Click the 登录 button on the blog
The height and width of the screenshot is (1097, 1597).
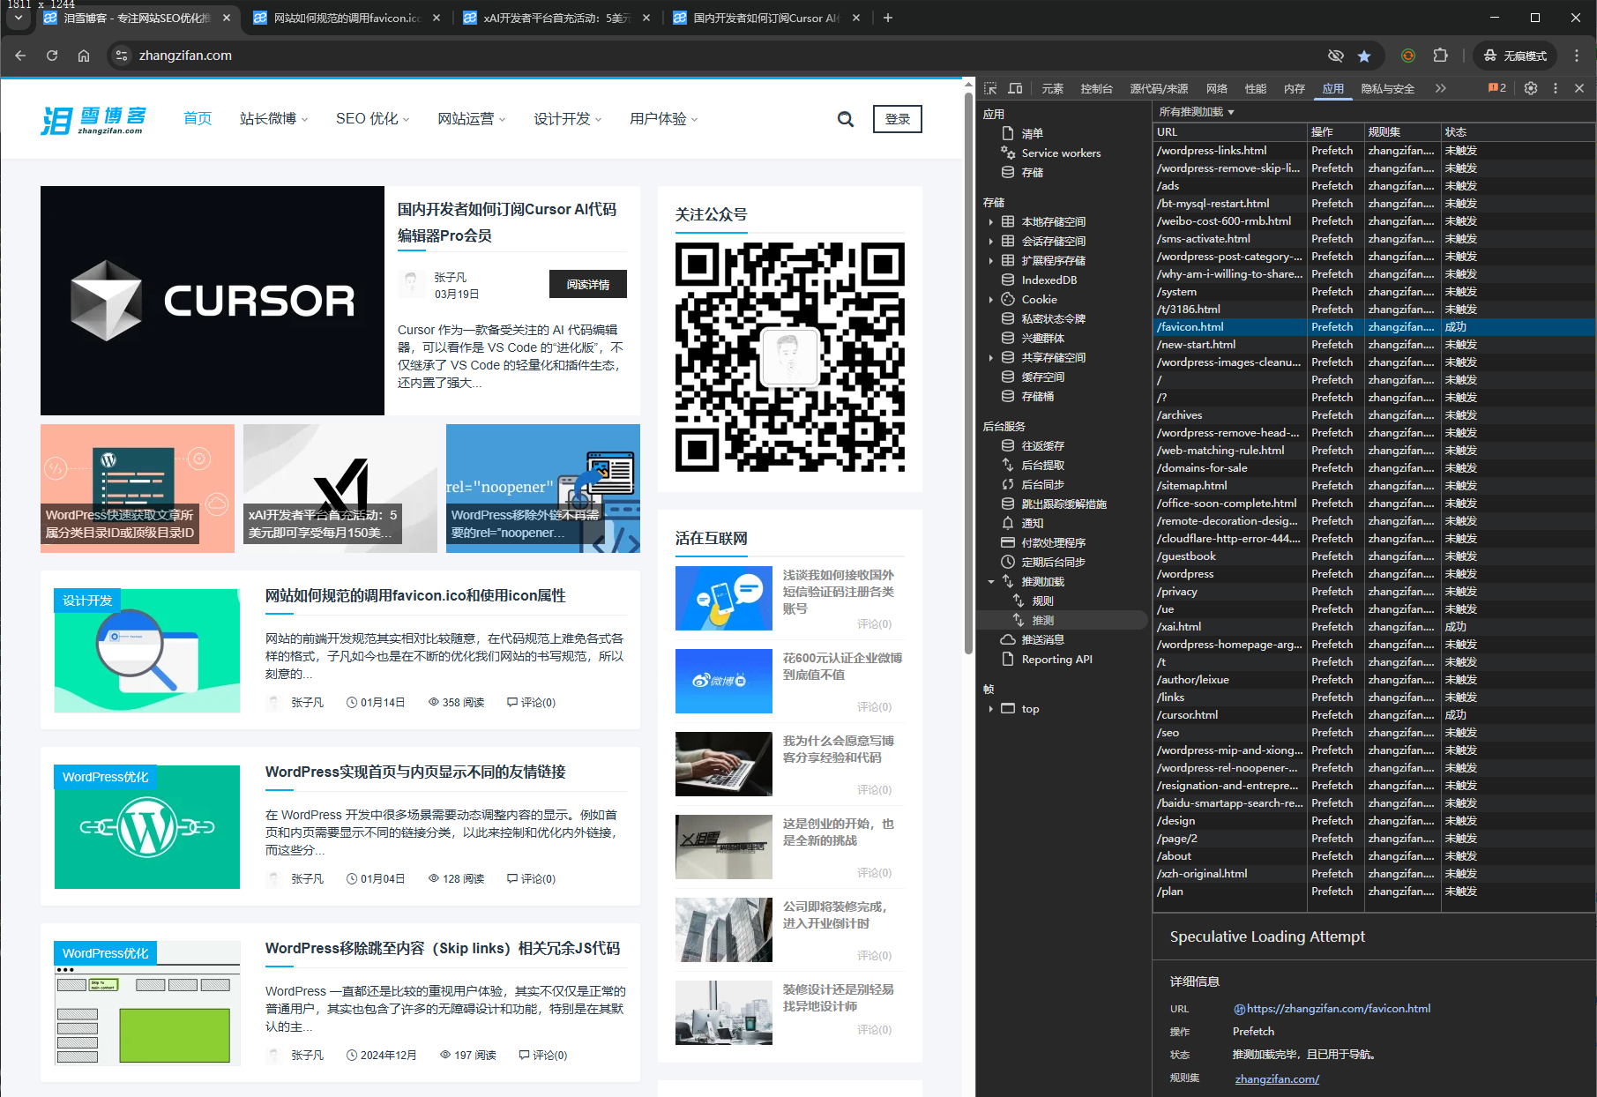coord(898,119)
